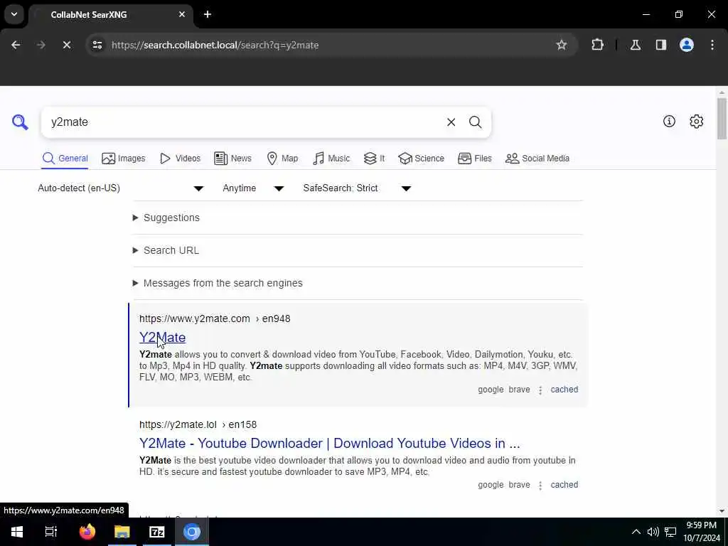
Task: Switch to the Social Media tab
Action: point(537,159)
